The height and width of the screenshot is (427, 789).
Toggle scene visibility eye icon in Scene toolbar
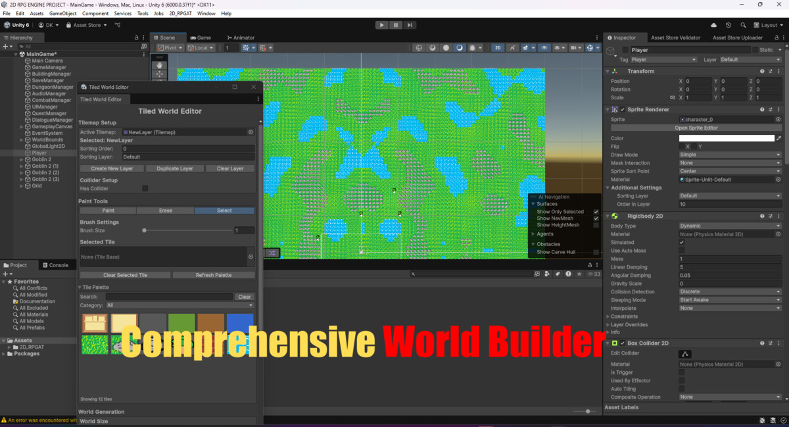(544, 48)
